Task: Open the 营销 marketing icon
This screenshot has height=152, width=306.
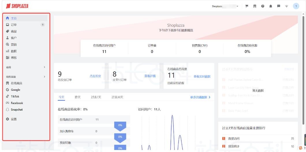Action: click(x=8, y=44)
